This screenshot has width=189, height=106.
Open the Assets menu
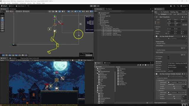tap(9, 3)
